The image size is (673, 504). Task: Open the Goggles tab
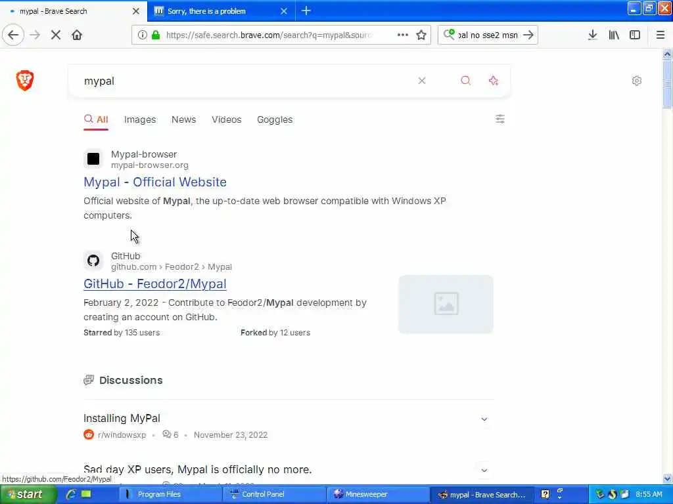pyautogui.click(x=275, y=119)
